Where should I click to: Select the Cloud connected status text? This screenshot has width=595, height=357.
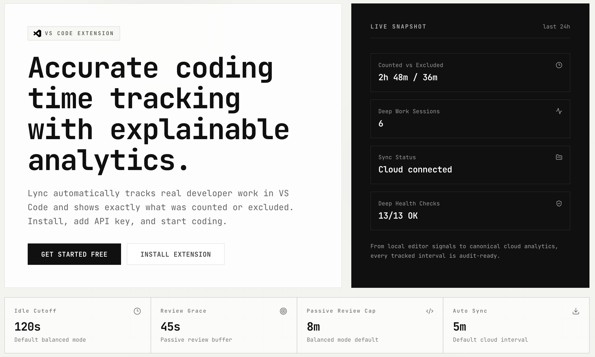pos(415,170)
